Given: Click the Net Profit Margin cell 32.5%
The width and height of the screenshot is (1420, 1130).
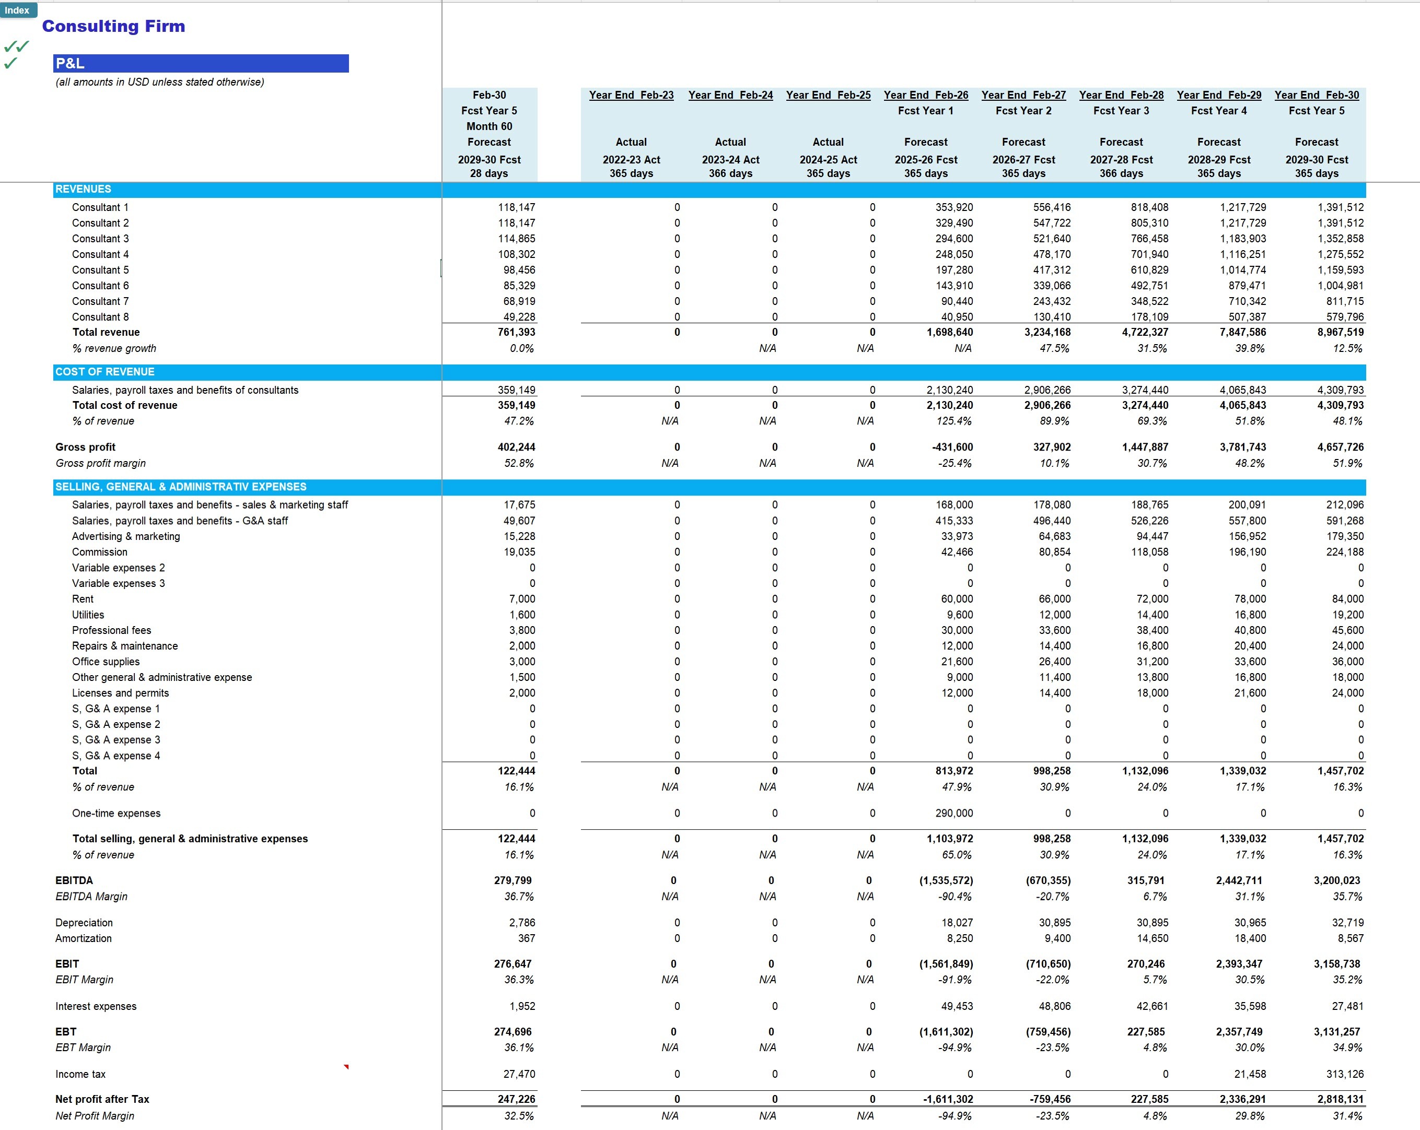Looking at the screenshot, I should click(518, 1116).
